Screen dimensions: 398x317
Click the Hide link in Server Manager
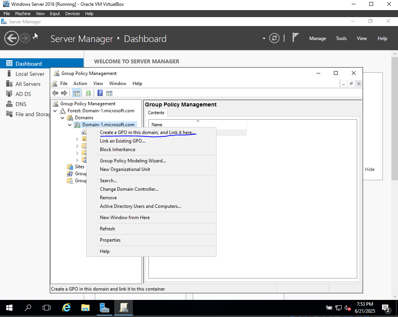[370, 169]
